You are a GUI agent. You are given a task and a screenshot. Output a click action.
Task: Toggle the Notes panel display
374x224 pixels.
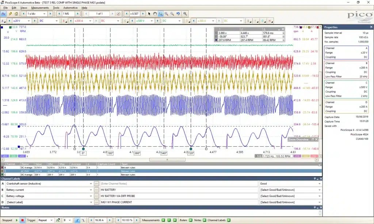click(205, 220)
